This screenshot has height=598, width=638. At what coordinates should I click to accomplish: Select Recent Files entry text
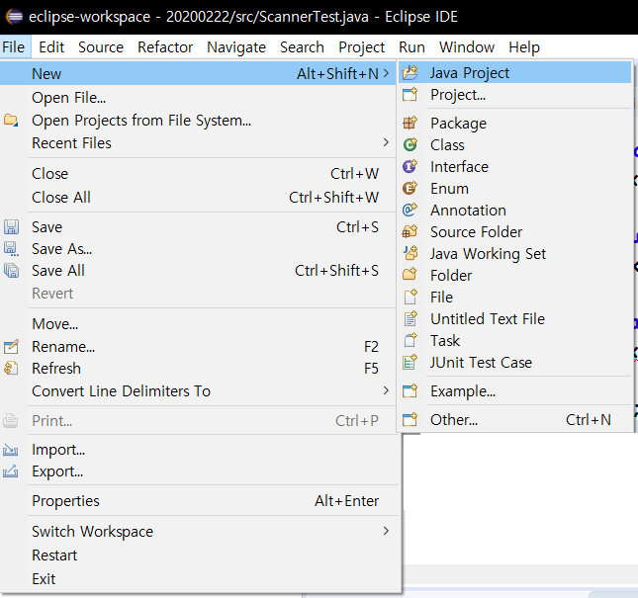71,143
